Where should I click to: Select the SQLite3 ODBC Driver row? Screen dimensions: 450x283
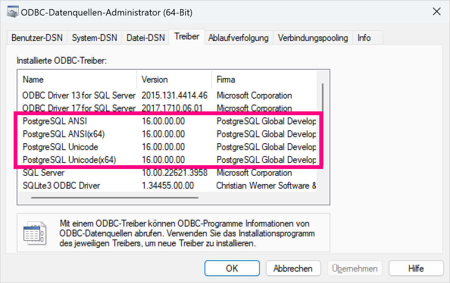(61, 186)
